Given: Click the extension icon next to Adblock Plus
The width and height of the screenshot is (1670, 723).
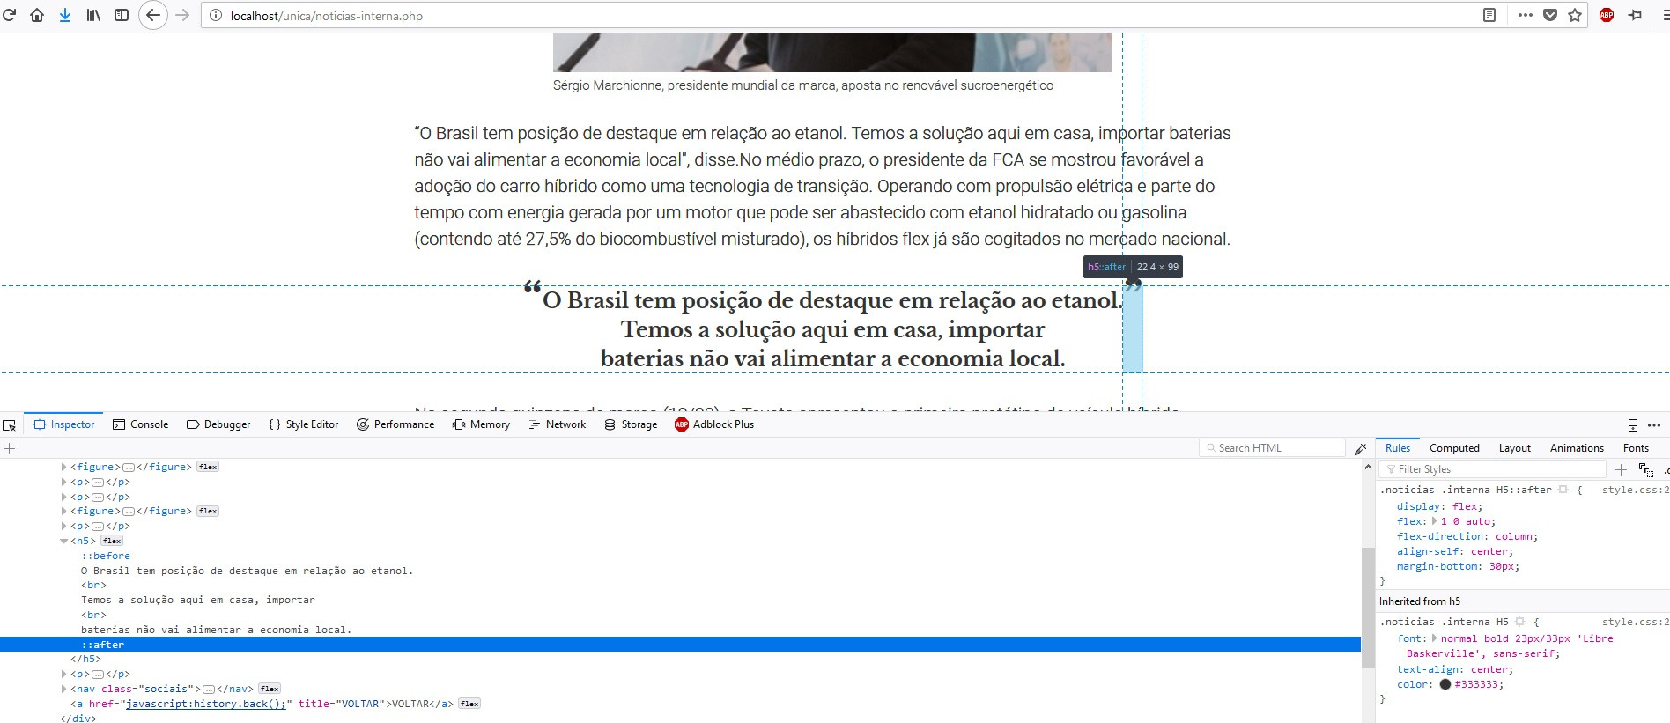Looking at the screenshot, I should pos(1636,15).
